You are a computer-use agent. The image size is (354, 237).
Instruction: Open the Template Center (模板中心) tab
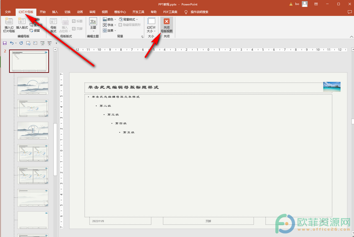click(x=120, y=12)
